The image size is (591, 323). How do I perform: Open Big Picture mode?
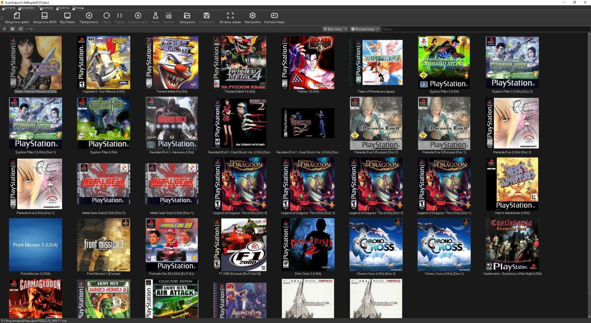[x=67, y=16]
